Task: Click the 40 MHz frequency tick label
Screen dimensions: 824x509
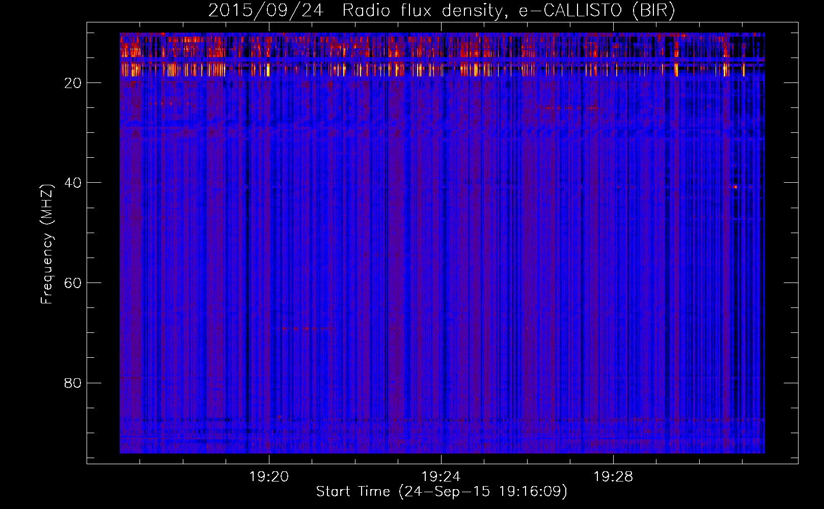Action: (x=73, y=183)
